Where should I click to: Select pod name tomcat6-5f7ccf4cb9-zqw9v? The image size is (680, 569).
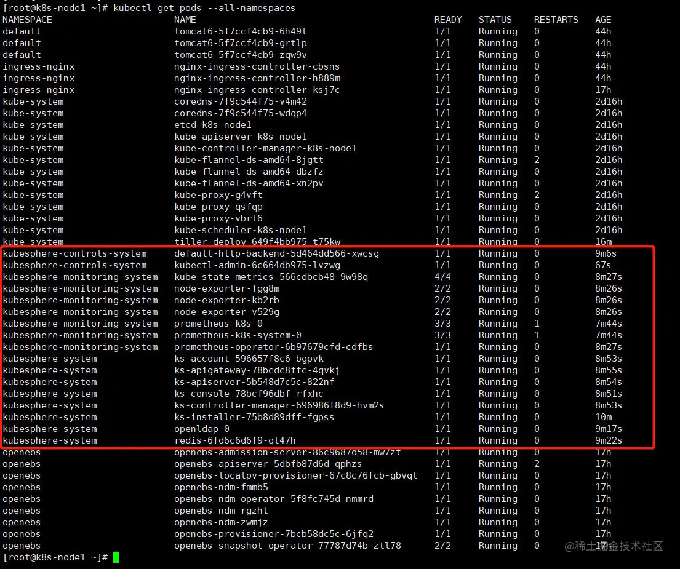coord(240,55)
